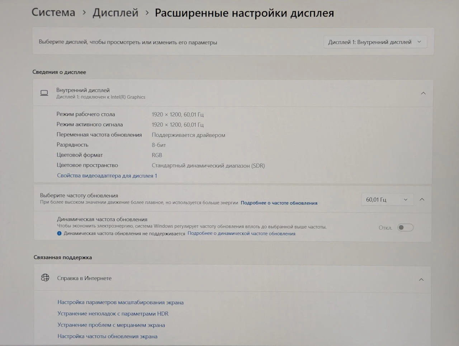Collapse the refresh rate section chevron
The image size is (459, 346).
pyautogui.click(x=422, y=200)
